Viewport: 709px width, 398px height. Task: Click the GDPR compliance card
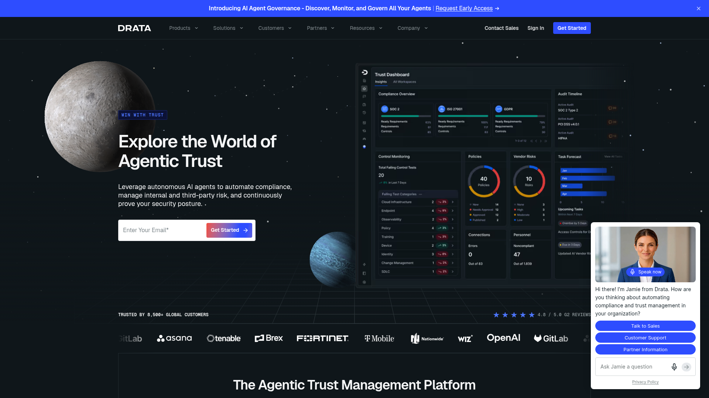tap(520, 120)
